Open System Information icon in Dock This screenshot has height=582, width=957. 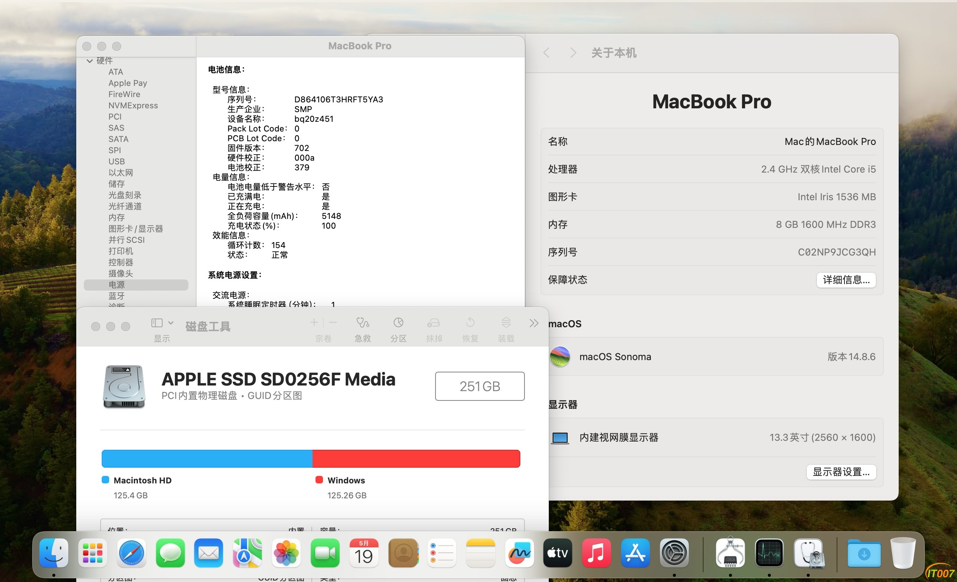730,552
